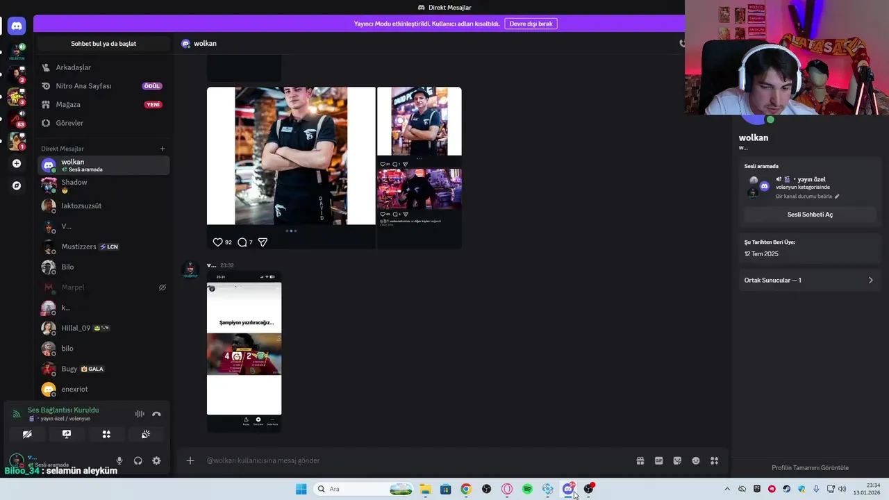Viewport: 889px width, 500px height.
Task: Open apps launcher in message bar
Action: 715,460
